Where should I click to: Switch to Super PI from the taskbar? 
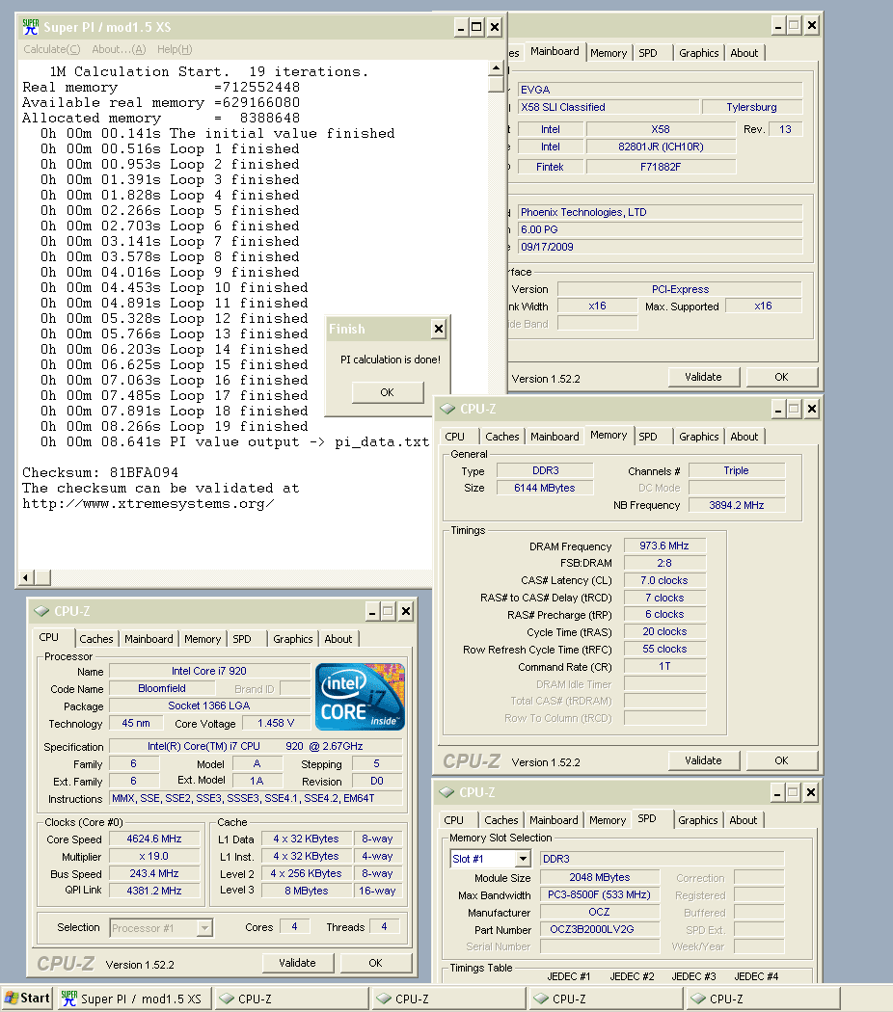[133, 999]
